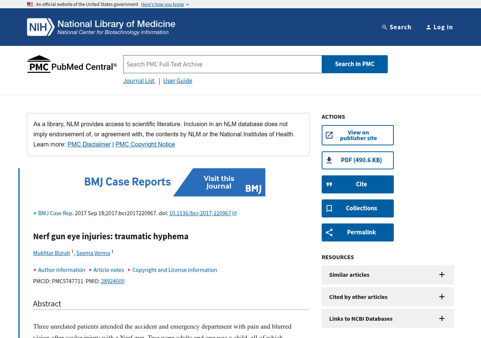Click the US flag icon
This screenshot has width=481, height=338.
[x=30, y=5]
